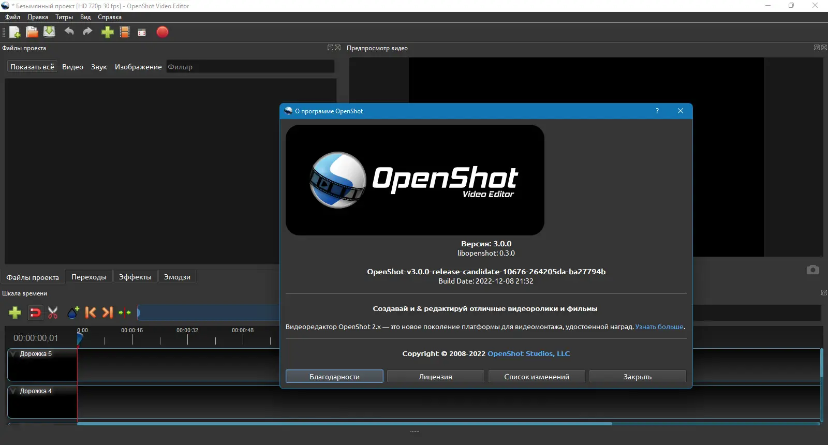Close the project files panel
Viewport: 828px width, 445px height.
(x=338, y=48)
